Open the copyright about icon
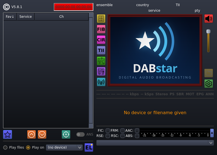 pyautogui.click(x=6, y=7)
